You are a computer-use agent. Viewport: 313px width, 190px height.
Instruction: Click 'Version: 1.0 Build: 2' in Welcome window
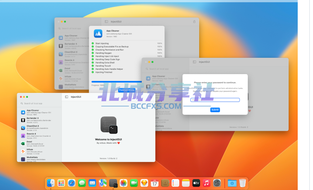108,158
